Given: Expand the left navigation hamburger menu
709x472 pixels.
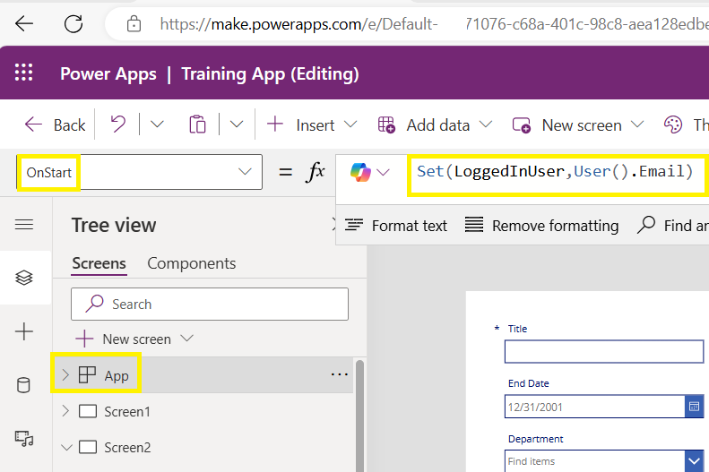Looking at the screenshot, I should pyautogui.click(x=24, y=224).
